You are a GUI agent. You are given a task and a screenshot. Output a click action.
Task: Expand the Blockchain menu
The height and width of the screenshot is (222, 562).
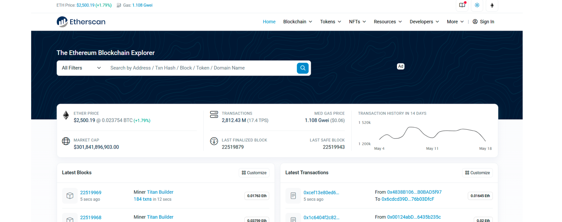point(297,22)
